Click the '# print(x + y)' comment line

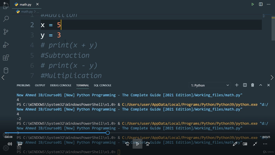[69, 45]
